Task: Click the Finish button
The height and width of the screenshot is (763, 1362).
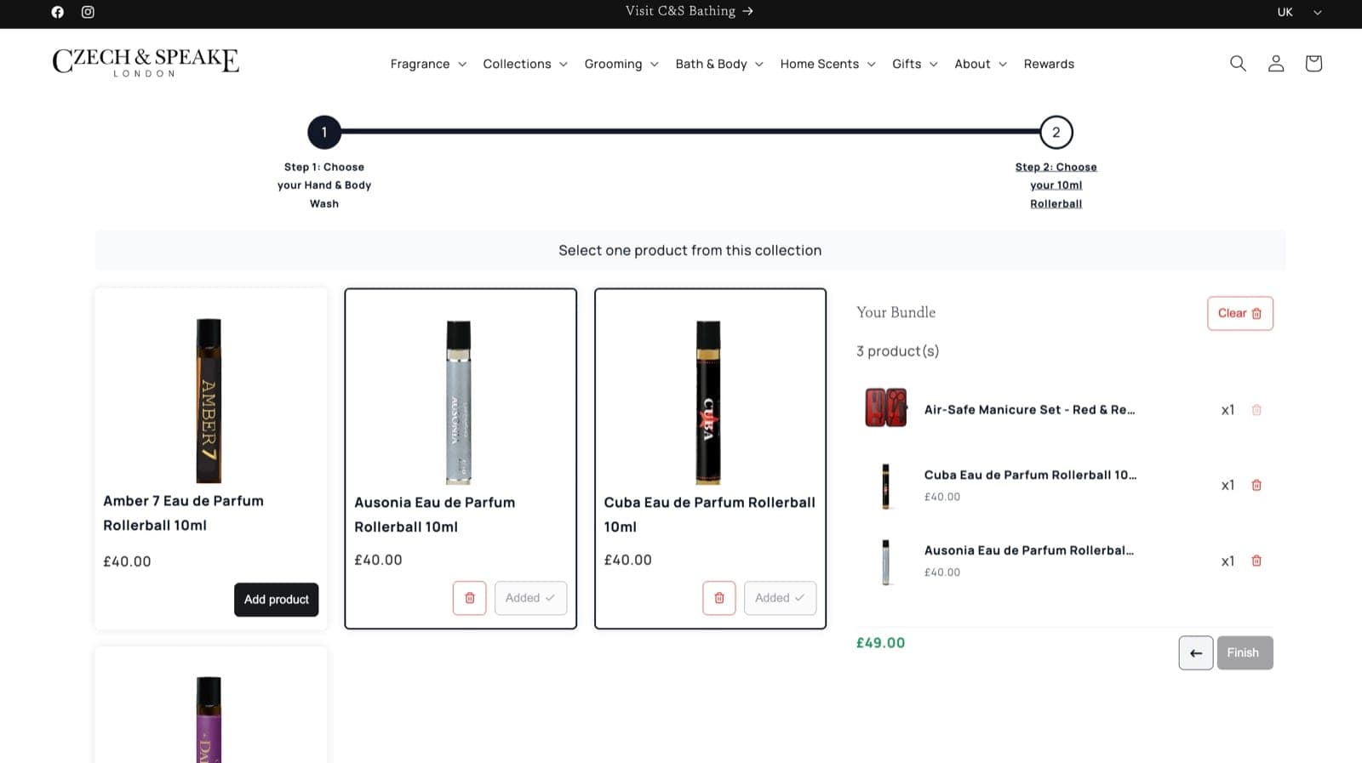Action: 1245,653
